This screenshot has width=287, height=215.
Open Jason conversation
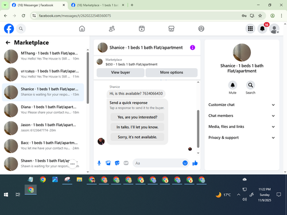43,128
